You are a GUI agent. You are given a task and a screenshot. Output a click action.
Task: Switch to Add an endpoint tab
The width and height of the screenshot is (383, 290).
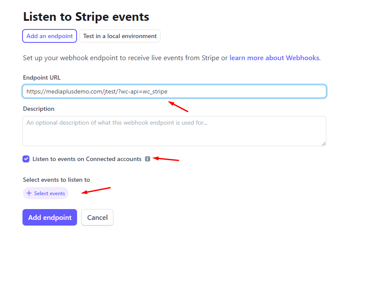pyautogui.click(x=50, y=36)
